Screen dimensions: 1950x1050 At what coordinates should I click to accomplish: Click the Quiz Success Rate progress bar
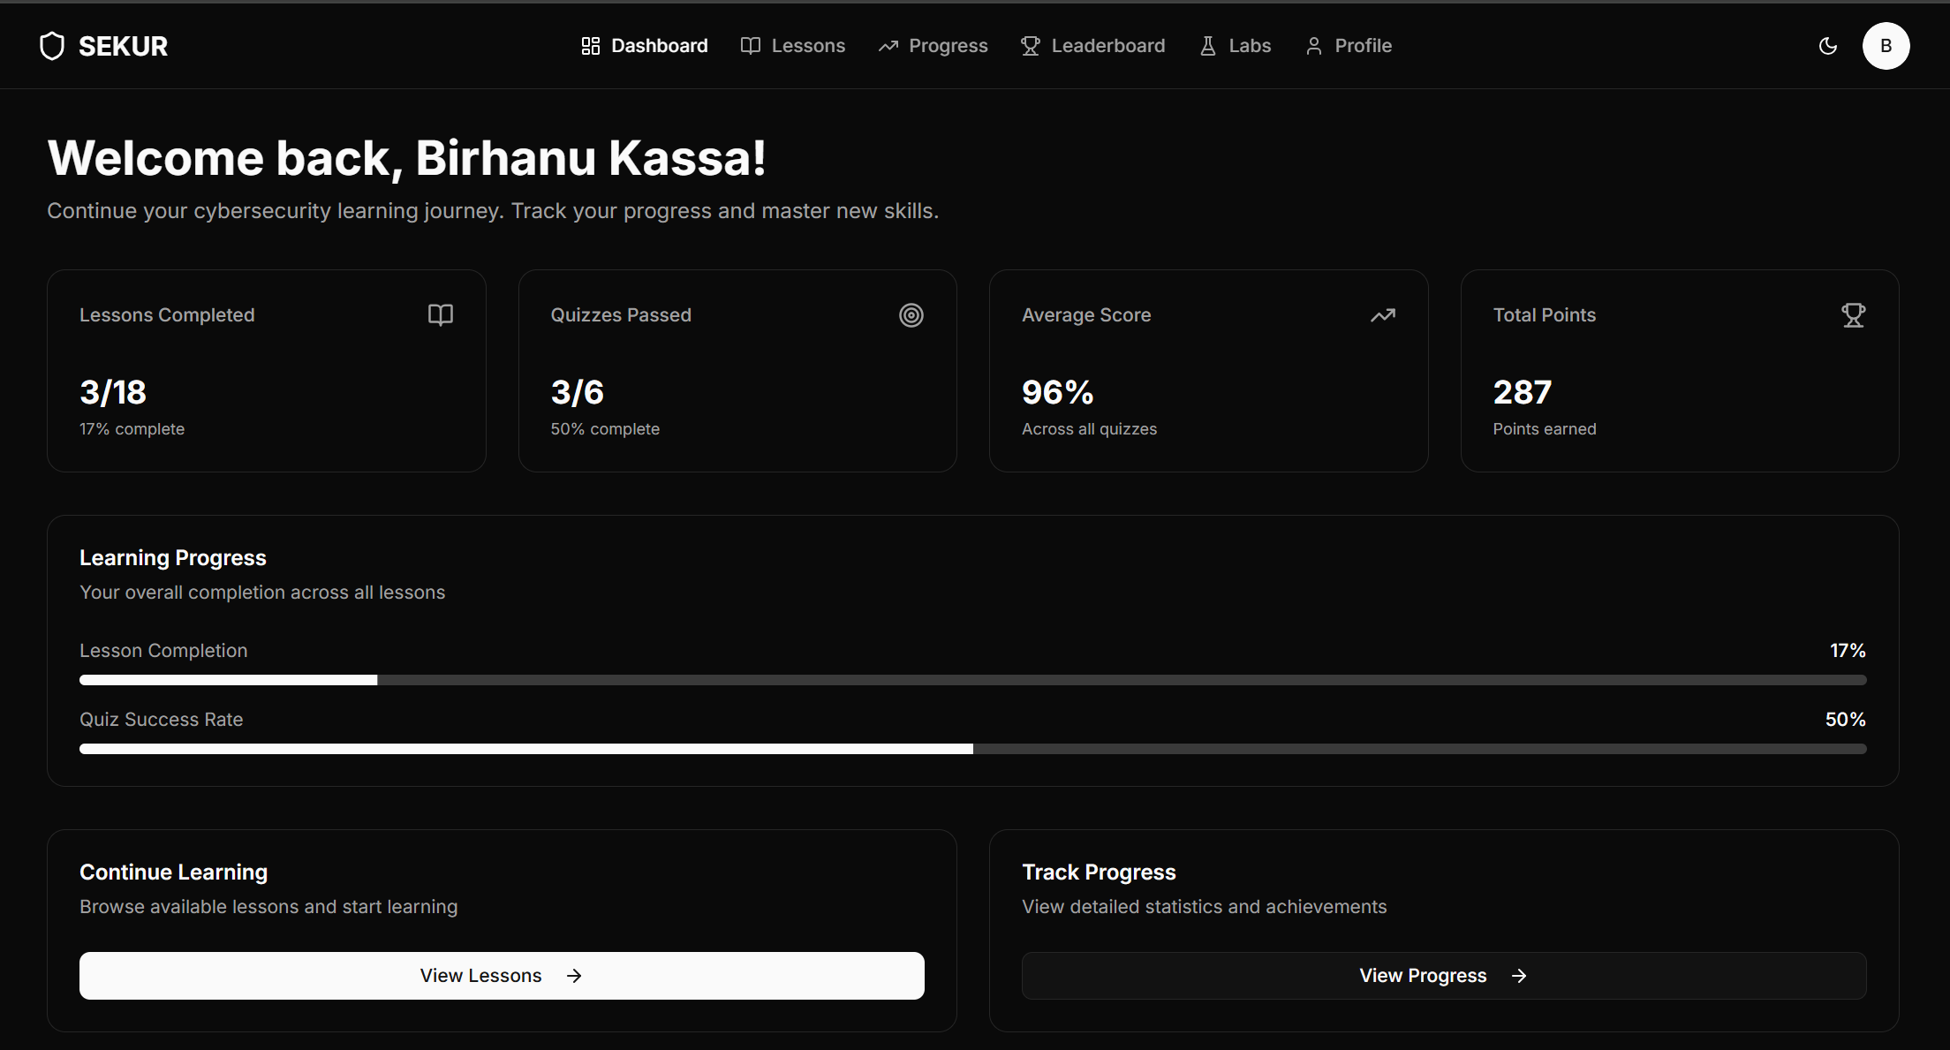(972, 749)
